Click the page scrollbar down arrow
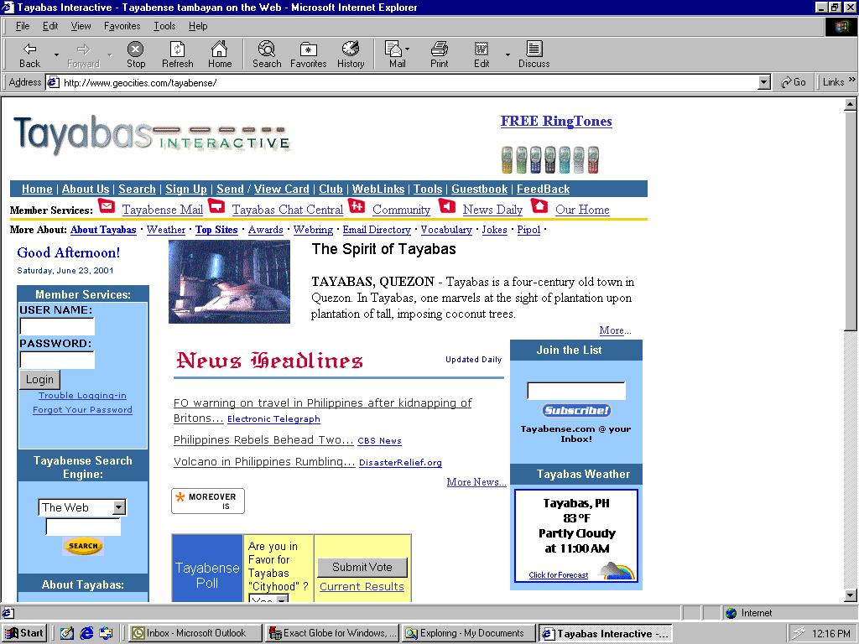The width and height of the screenshot is (859, 644). coord(851,595)
